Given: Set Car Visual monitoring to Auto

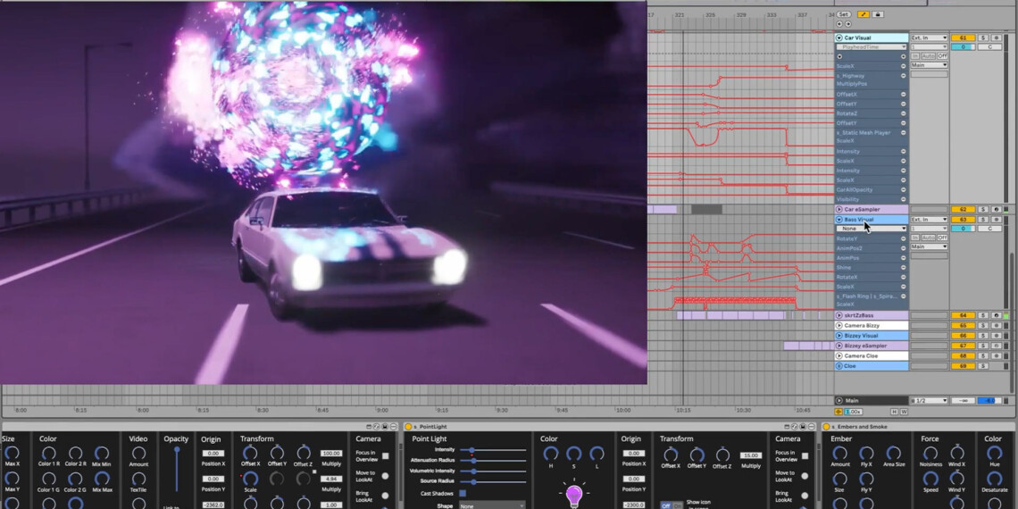Looking at the screenshot, I should coord(929,56).
